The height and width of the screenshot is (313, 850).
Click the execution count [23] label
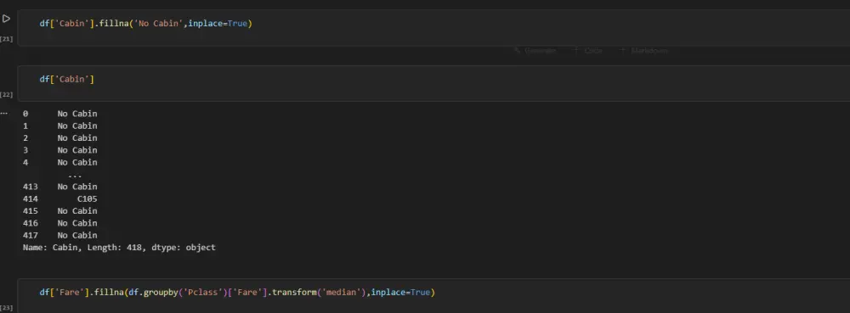point(7,308)
